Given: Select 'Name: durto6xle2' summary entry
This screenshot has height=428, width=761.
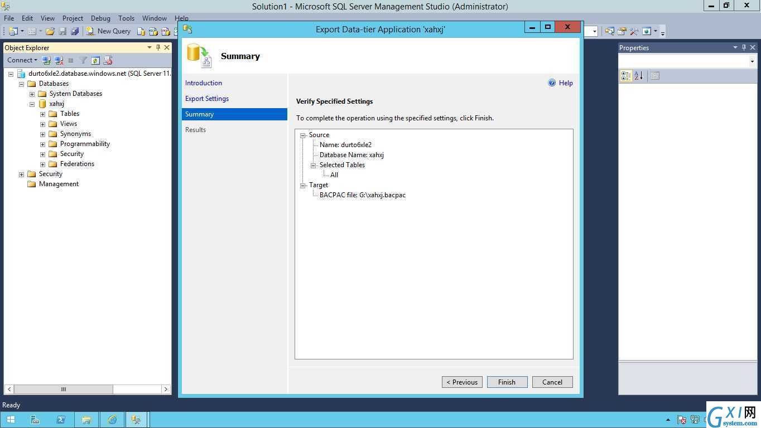Looking at the screenshot, I should 345,145.
